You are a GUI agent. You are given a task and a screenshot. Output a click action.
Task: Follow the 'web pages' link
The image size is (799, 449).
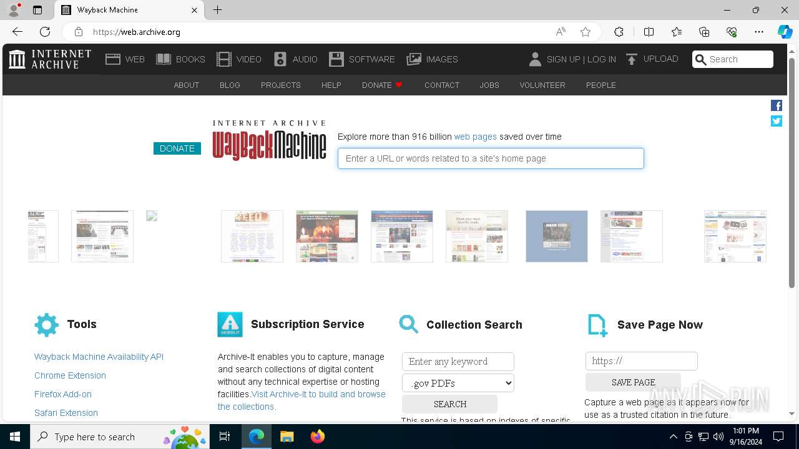coord(476,137)
